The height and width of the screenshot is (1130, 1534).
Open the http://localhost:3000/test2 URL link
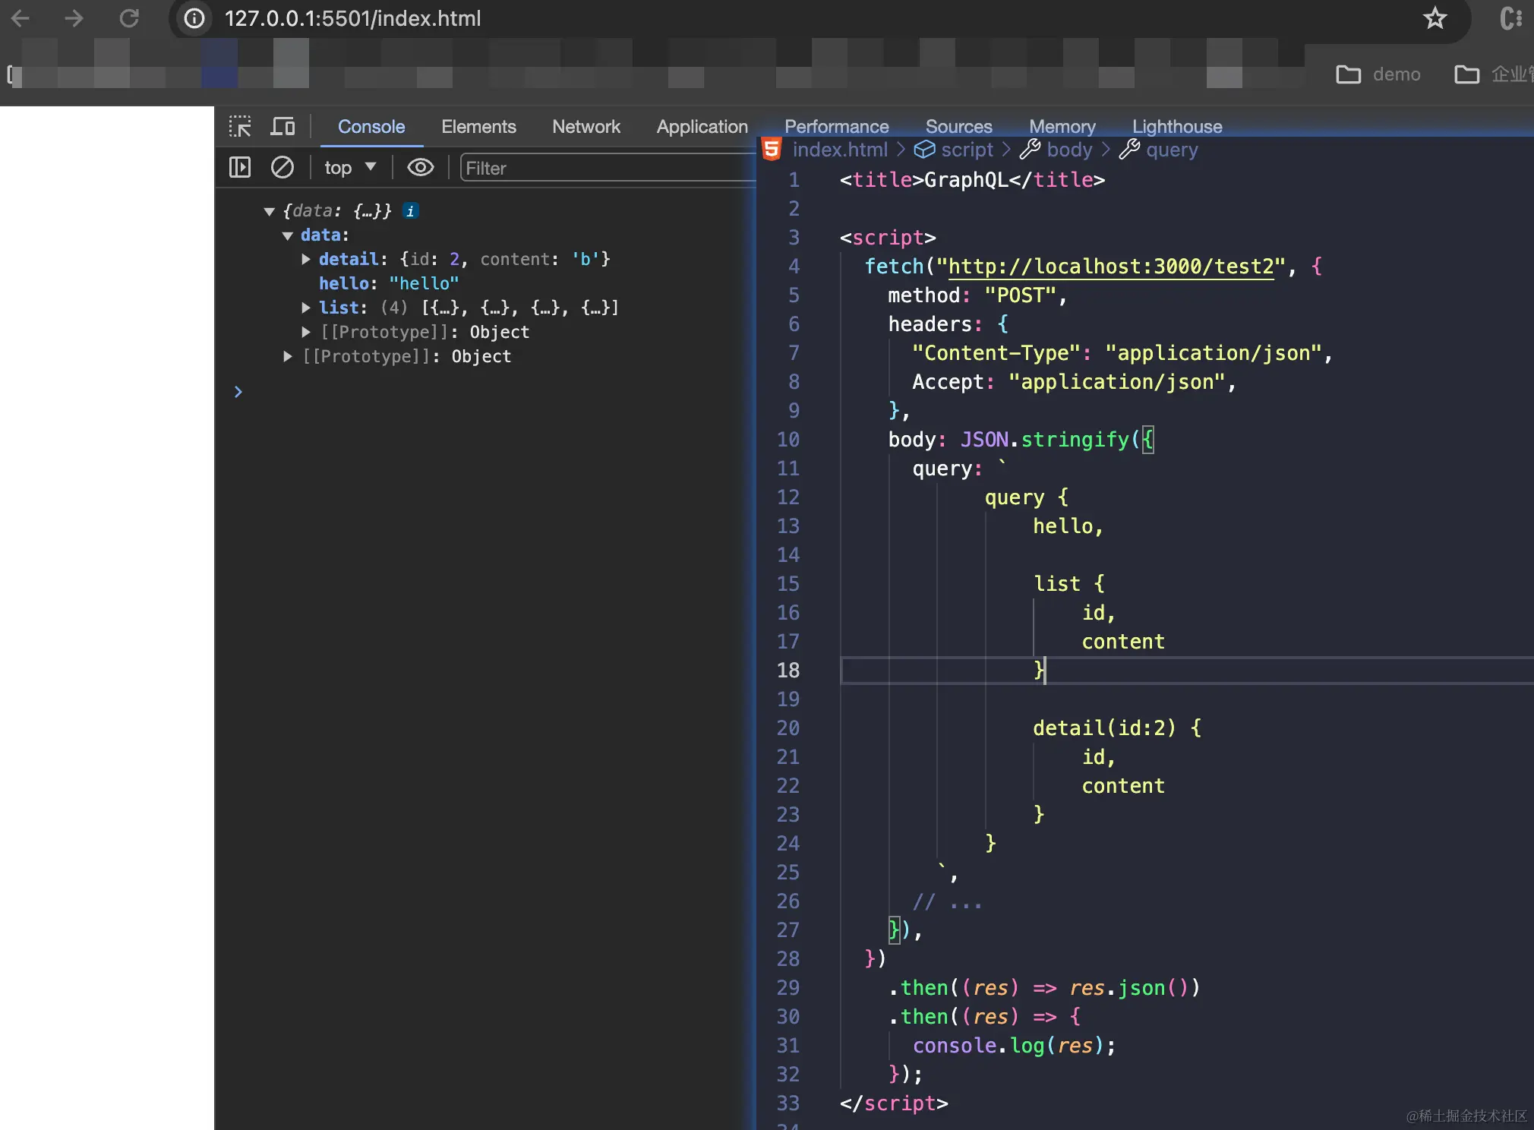click(1111, 267)
